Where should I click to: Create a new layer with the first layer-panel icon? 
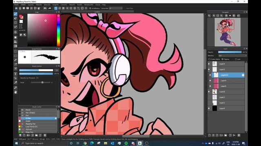tap(209, 135)
